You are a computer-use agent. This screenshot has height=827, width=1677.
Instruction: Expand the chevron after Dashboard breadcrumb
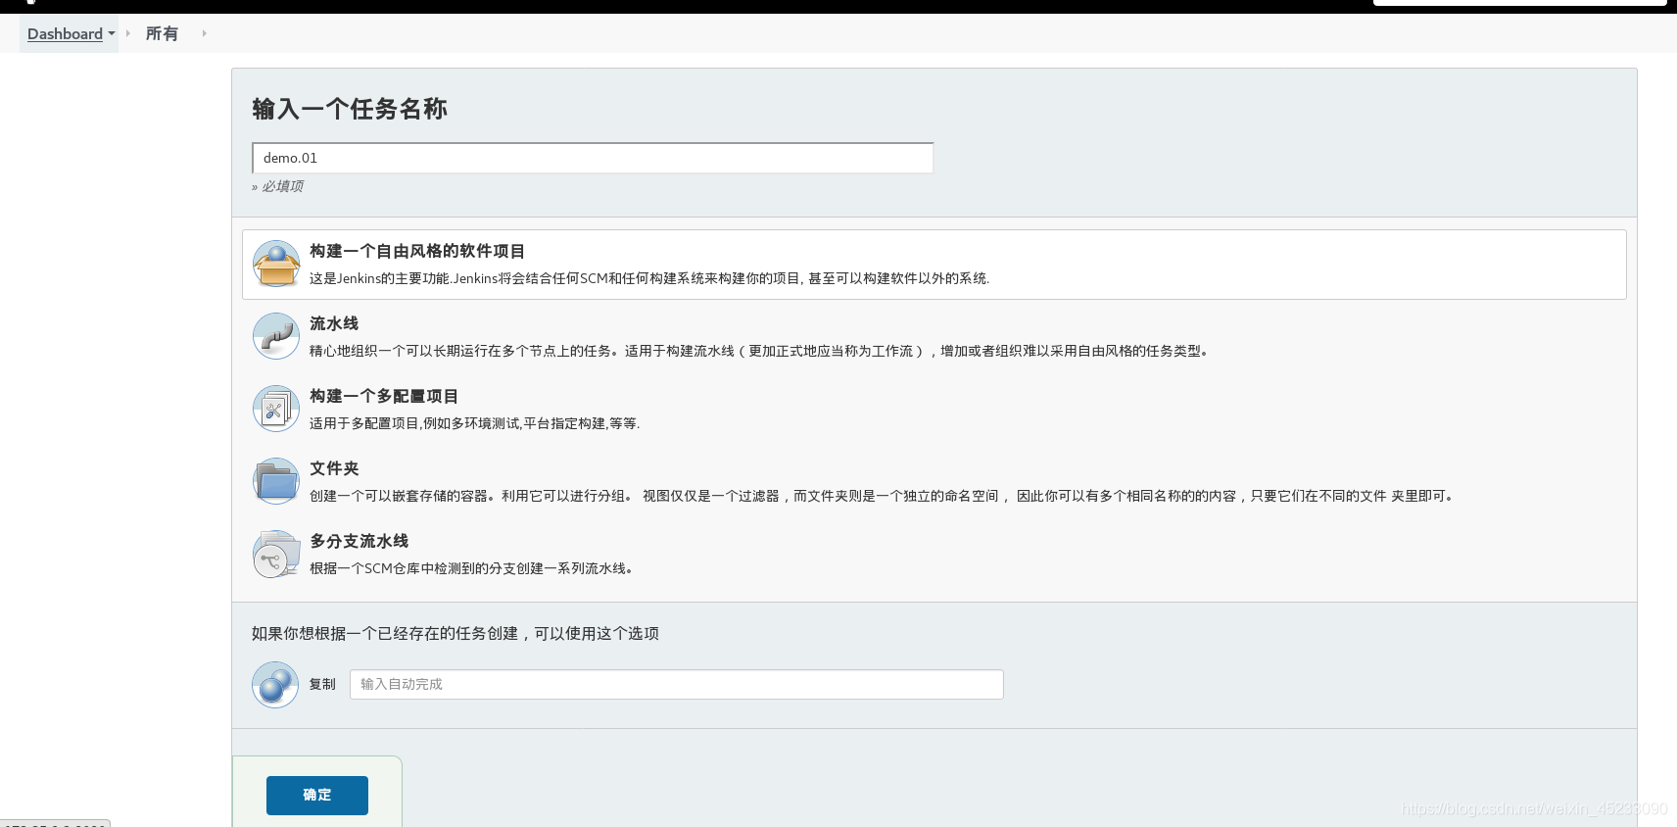(127, 33)
